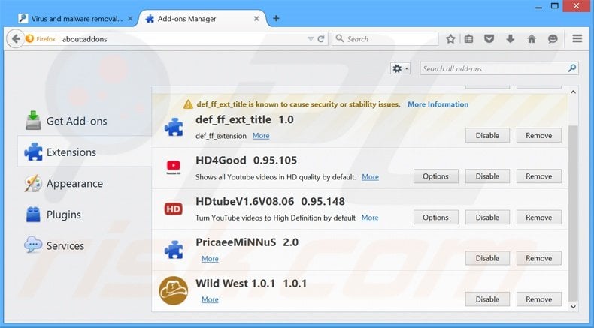594x328 pixels.
Task: Click More link for Wild West
Action: [210, 299]
